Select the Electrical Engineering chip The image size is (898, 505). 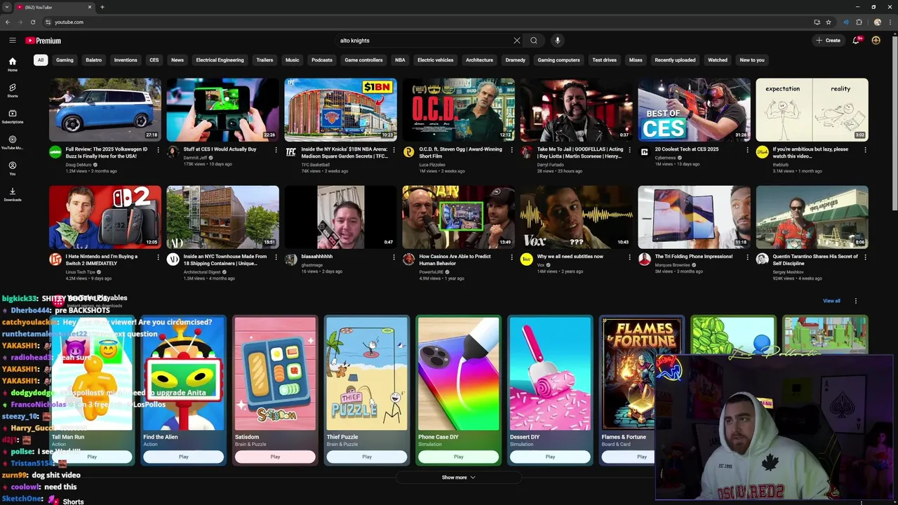point(220,60)
